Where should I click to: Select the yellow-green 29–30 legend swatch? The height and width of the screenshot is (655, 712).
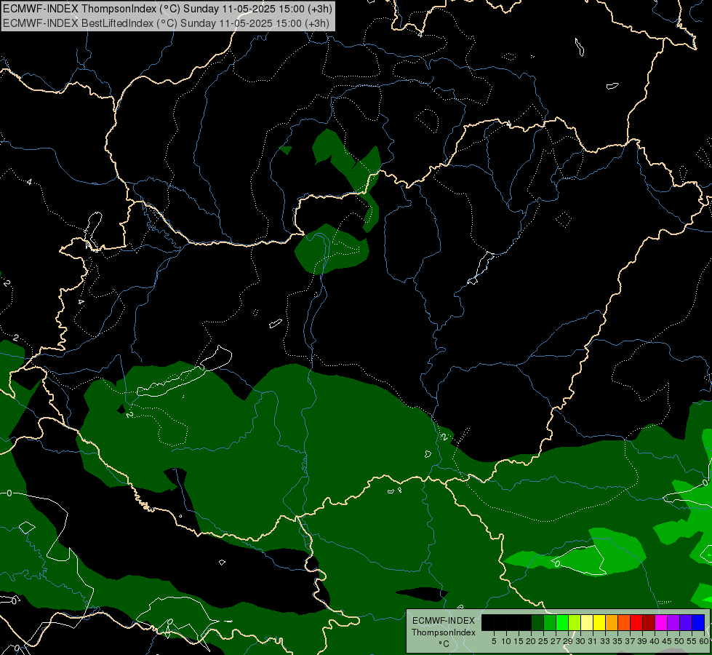coord(575,622)
